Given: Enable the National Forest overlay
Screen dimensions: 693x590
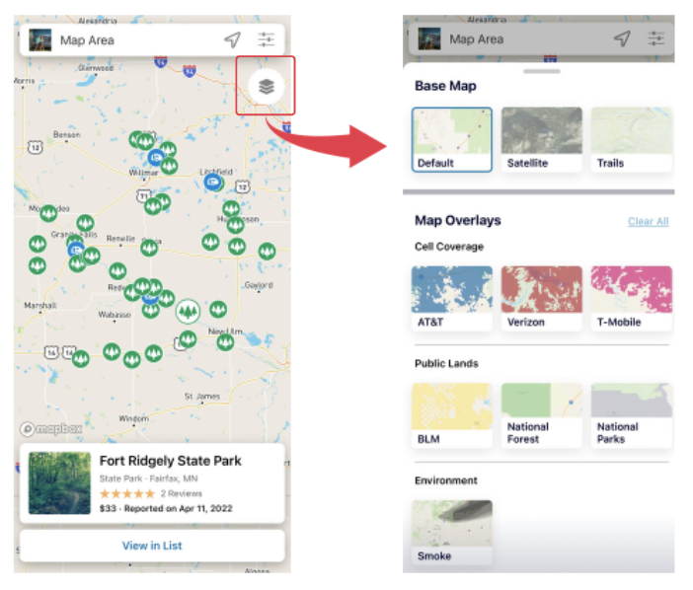Looking at the screenshot, I should coord(541,415).
